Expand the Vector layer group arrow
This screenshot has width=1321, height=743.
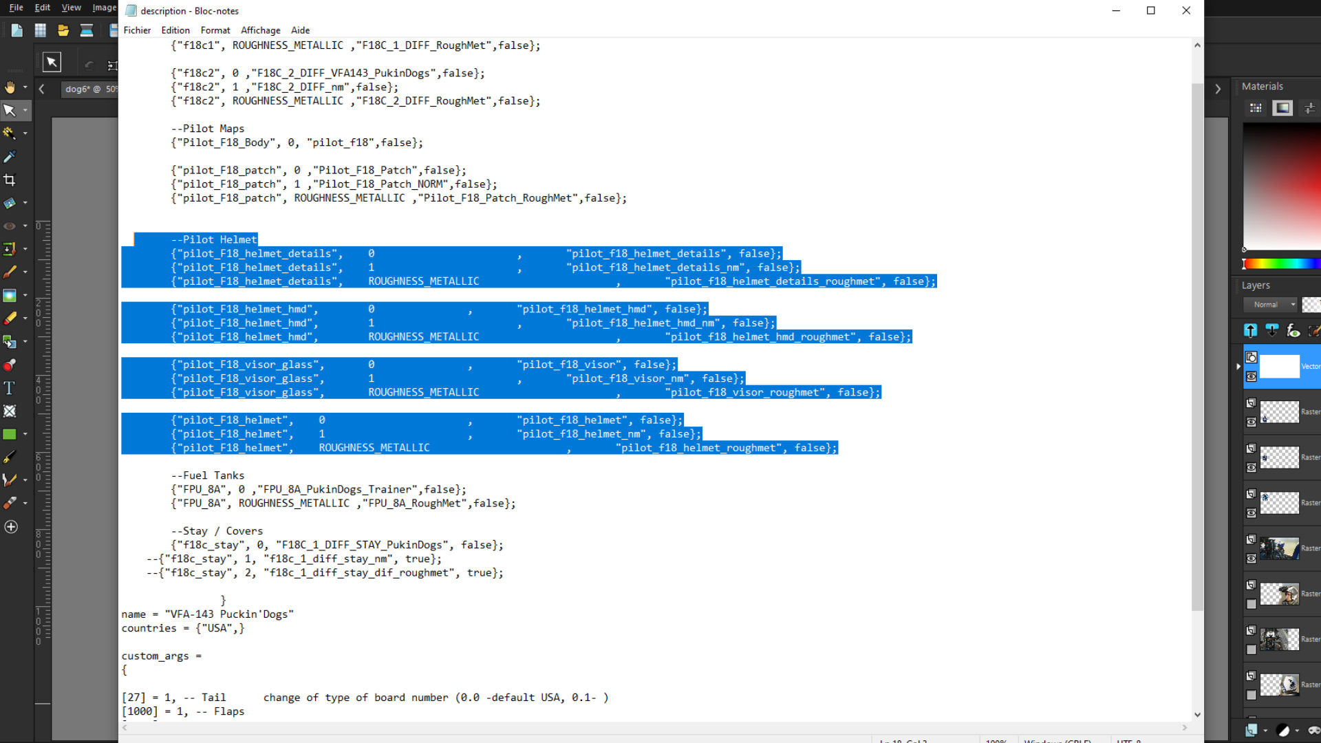point(1238,367)
